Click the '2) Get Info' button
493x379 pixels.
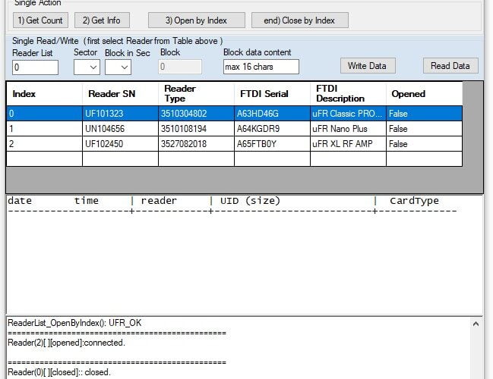tap(102, 20)
